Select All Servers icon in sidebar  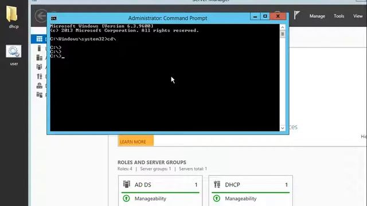tap(40, 57)
